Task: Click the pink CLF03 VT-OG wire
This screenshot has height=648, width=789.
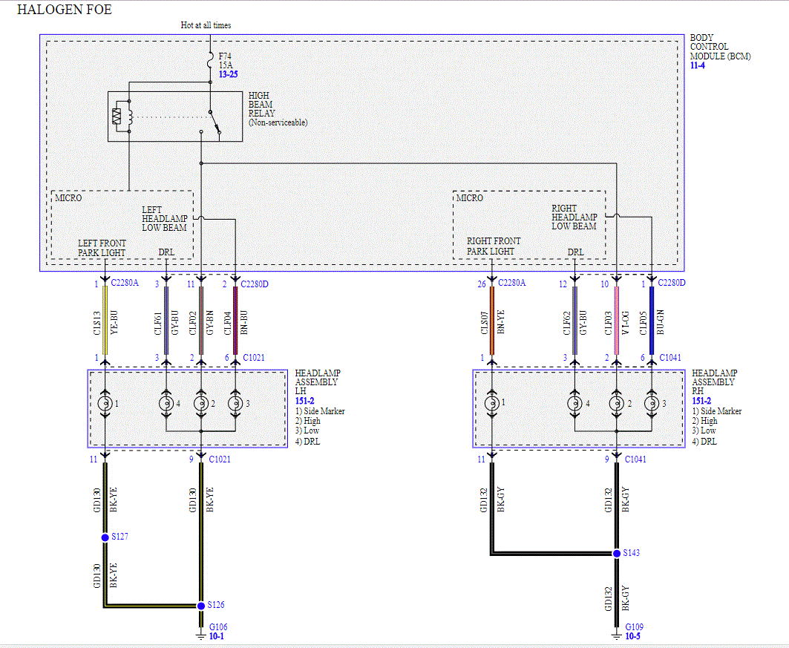Action: 616,321
